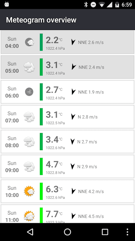Tap the cloudy weather icon at 08:00
The width and height of the screenshot is (135, 241).
[x=29, y=142]
